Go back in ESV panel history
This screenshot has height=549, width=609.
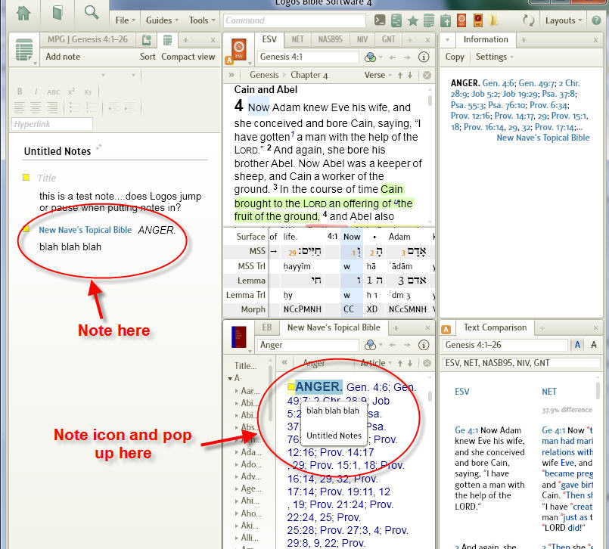pyautogui.click(x=393, y=57)
